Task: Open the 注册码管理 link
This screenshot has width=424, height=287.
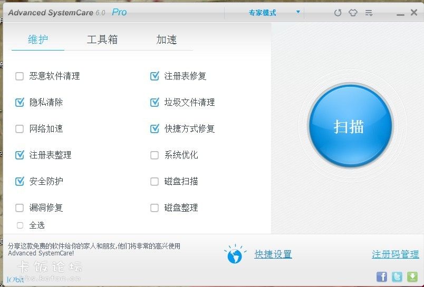Action: pyautogui.click(x=396, y=254)
